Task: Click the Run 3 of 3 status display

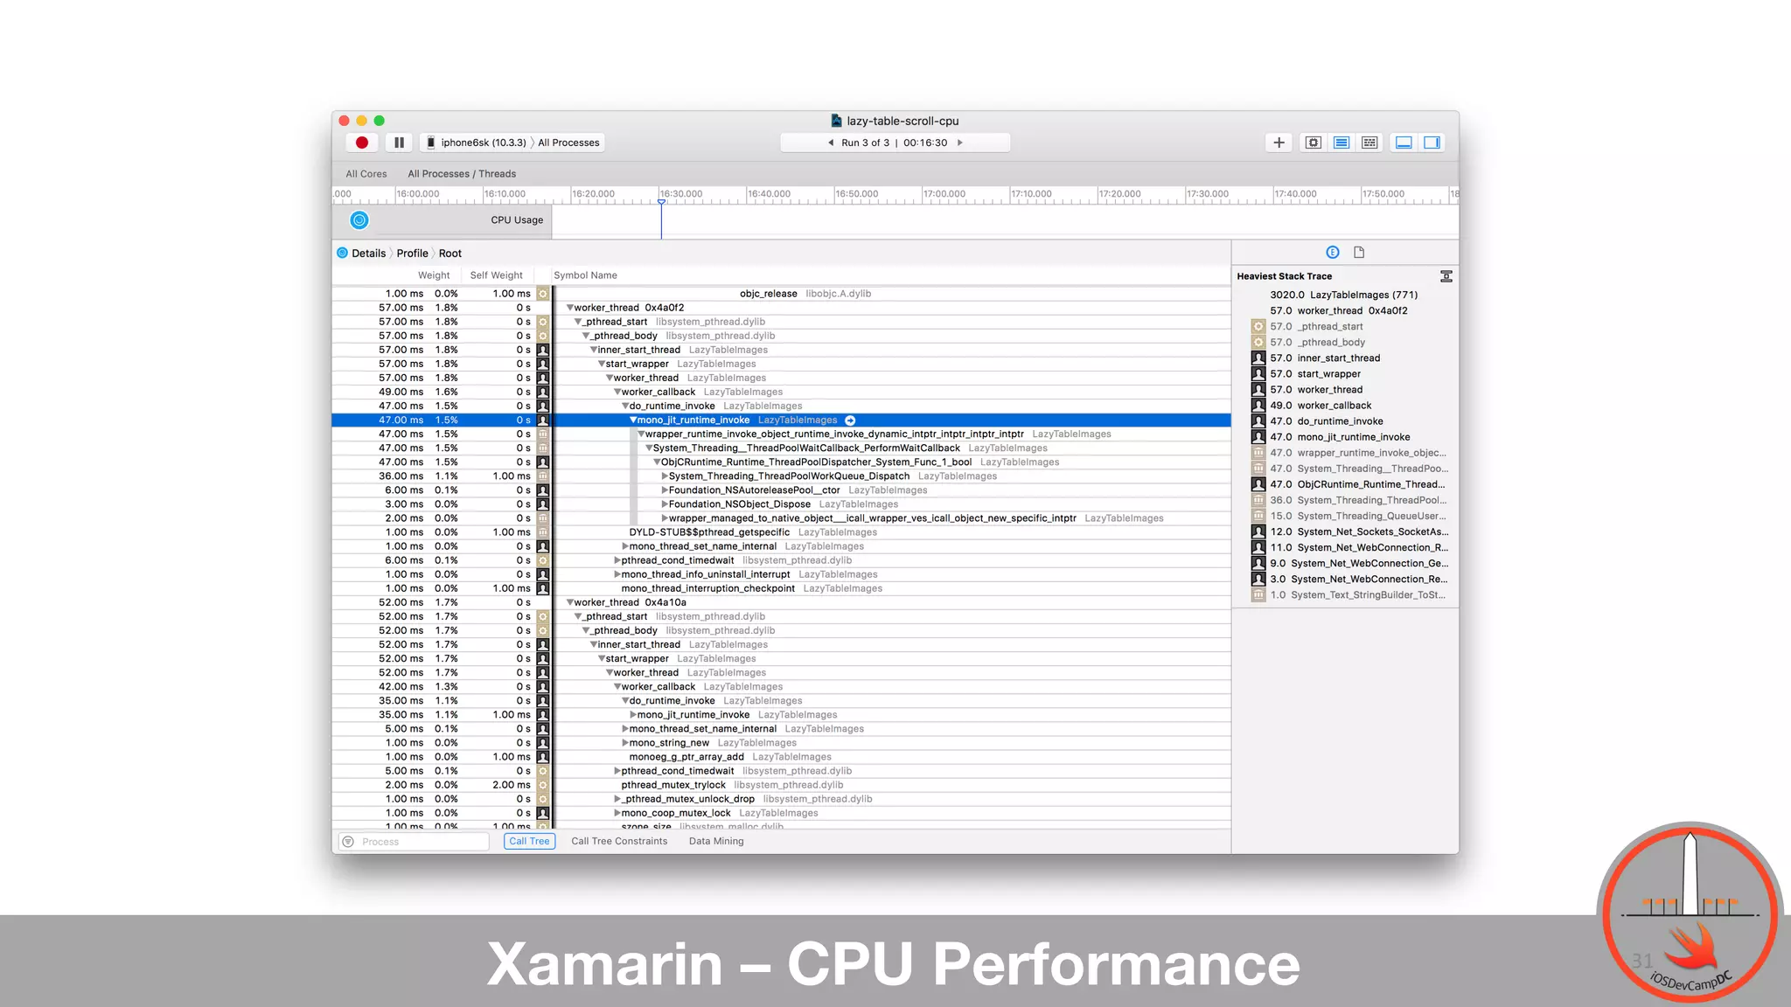Action: [x=895, y=142]
